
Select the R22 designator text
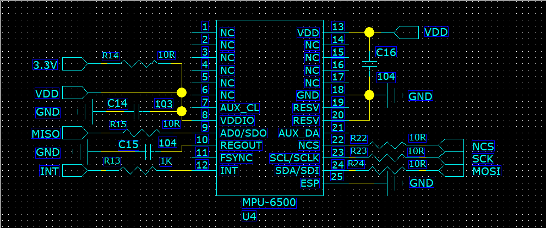click(359, 138)
